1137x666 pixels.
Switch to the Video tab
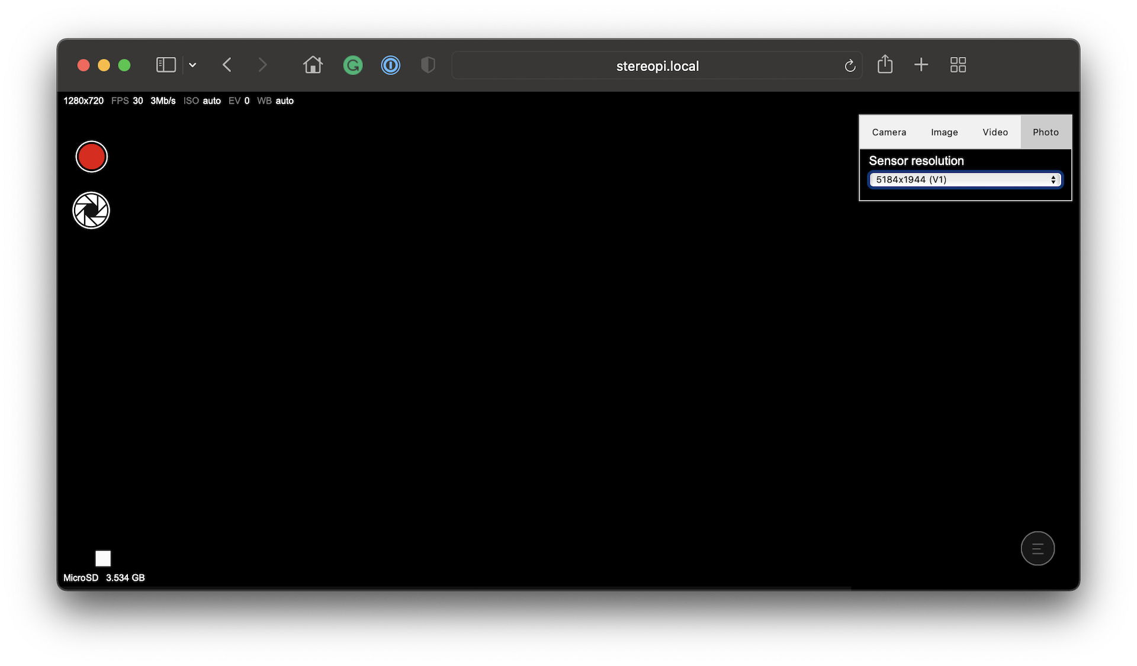click(995, 132)
